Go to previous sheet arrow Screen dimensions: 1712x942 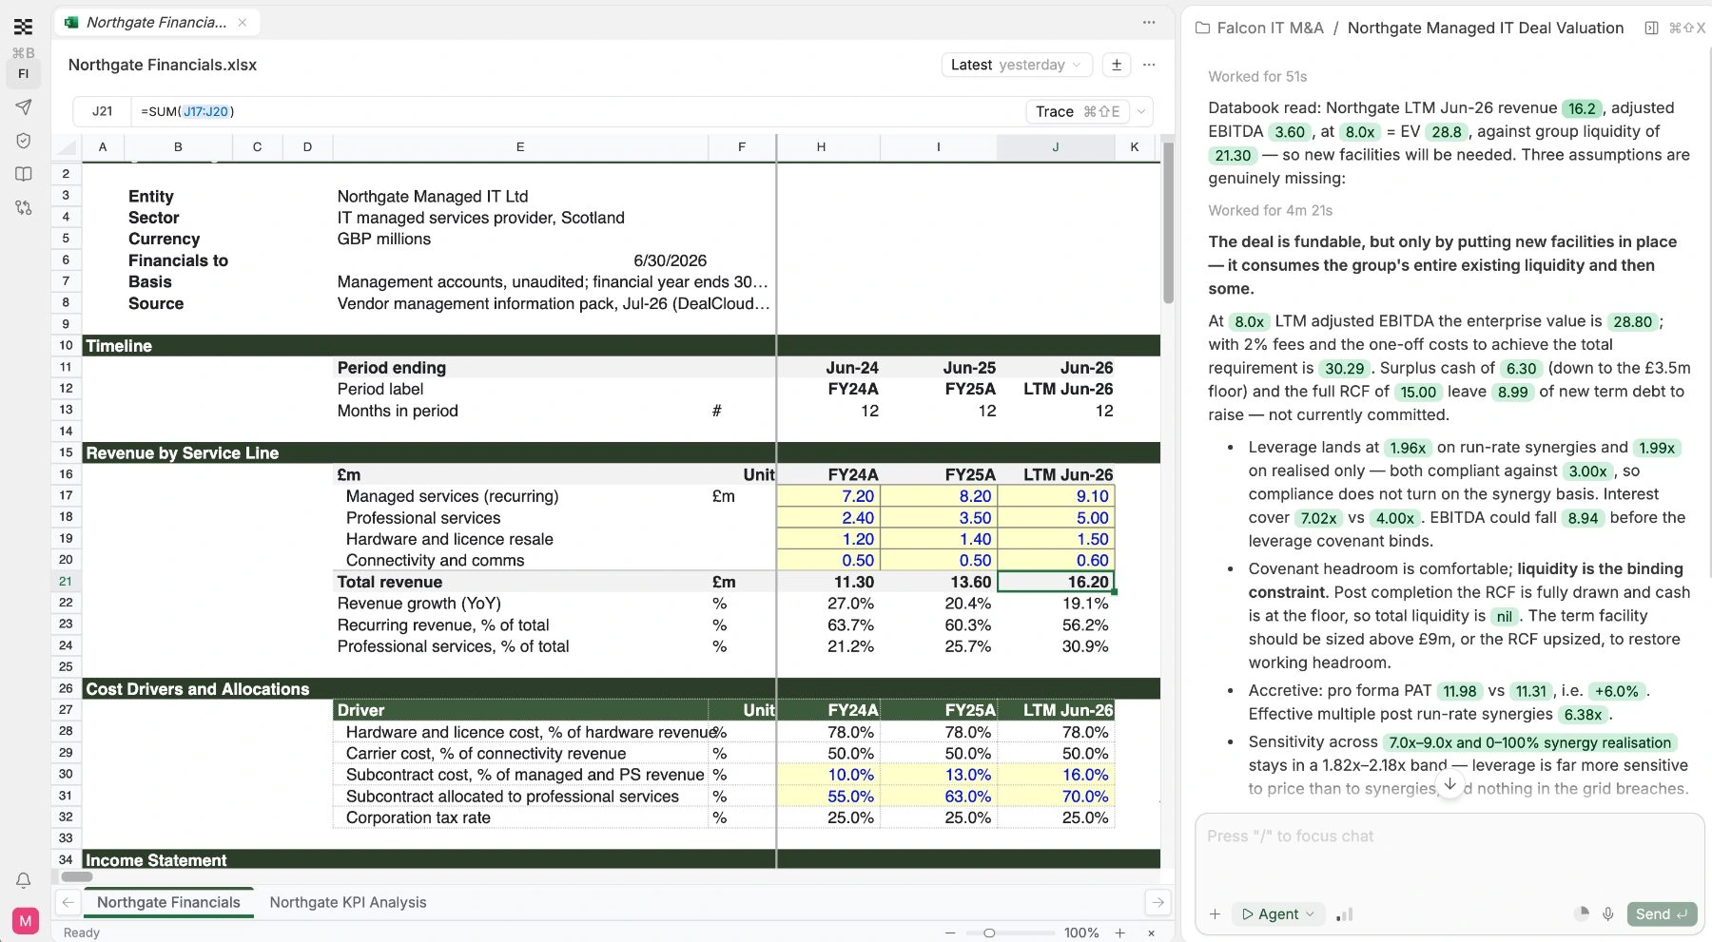[x=68, y=902]
